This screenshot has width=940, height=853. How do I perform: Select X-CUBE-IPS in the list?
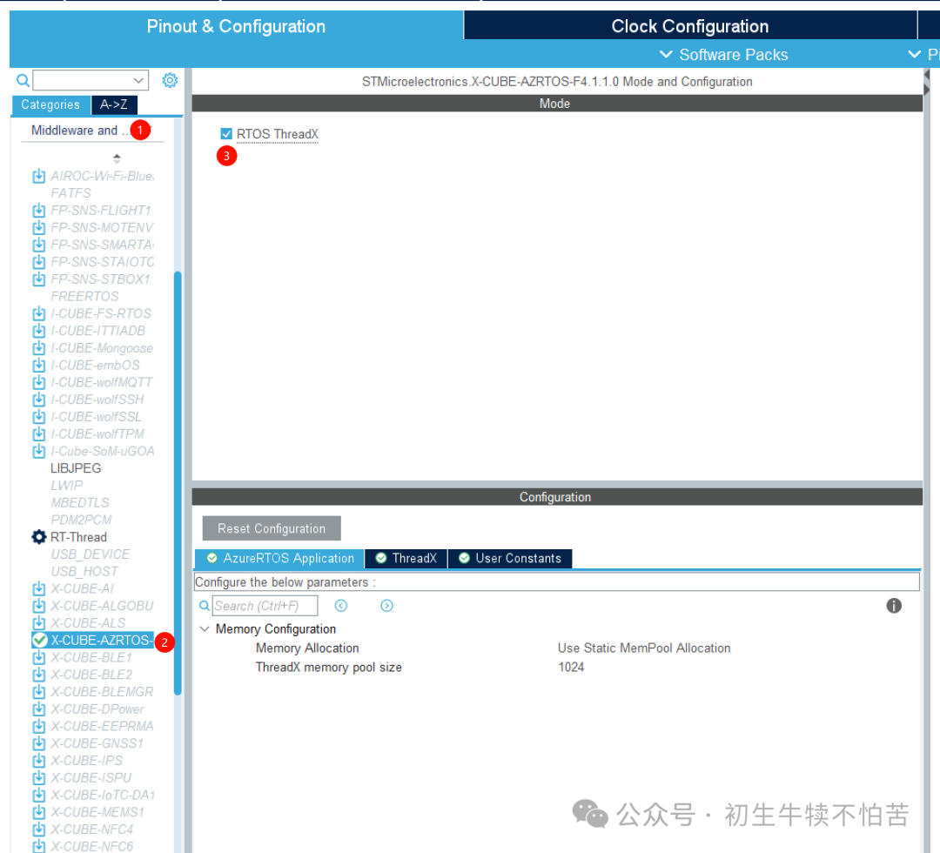tap(86, 761)
